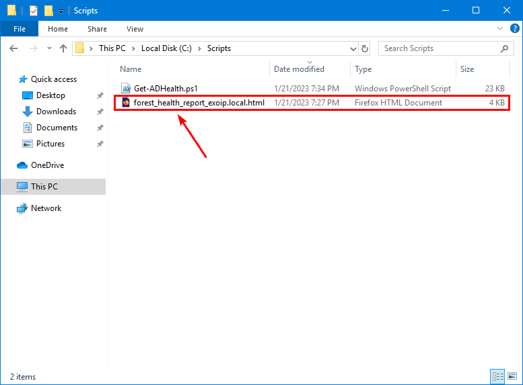Open Pictures in the navigation pane
Viewport: 523px width, 385px height.
(50, 144)
